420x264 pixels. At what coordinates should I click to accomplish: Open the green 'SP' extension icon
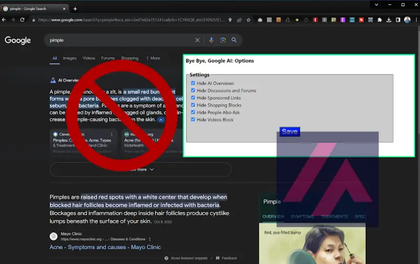[x=333, y=20]
